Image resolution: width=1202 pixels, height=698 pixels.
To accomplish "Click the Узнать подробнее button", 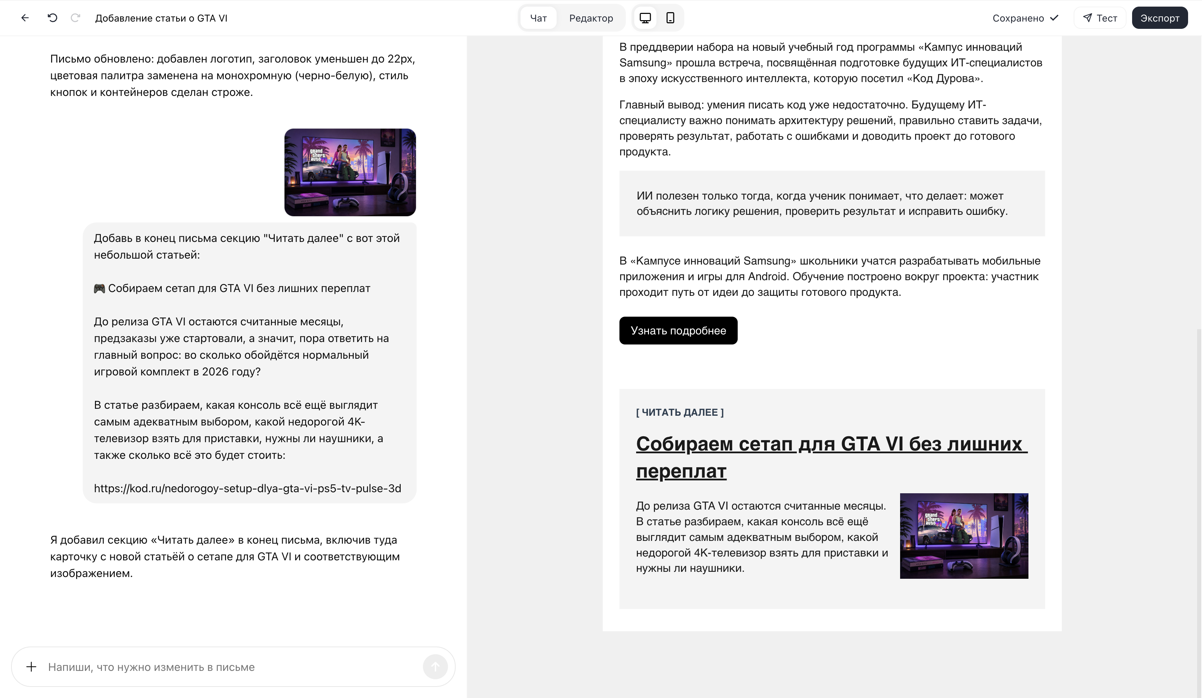I will [678, 331].
